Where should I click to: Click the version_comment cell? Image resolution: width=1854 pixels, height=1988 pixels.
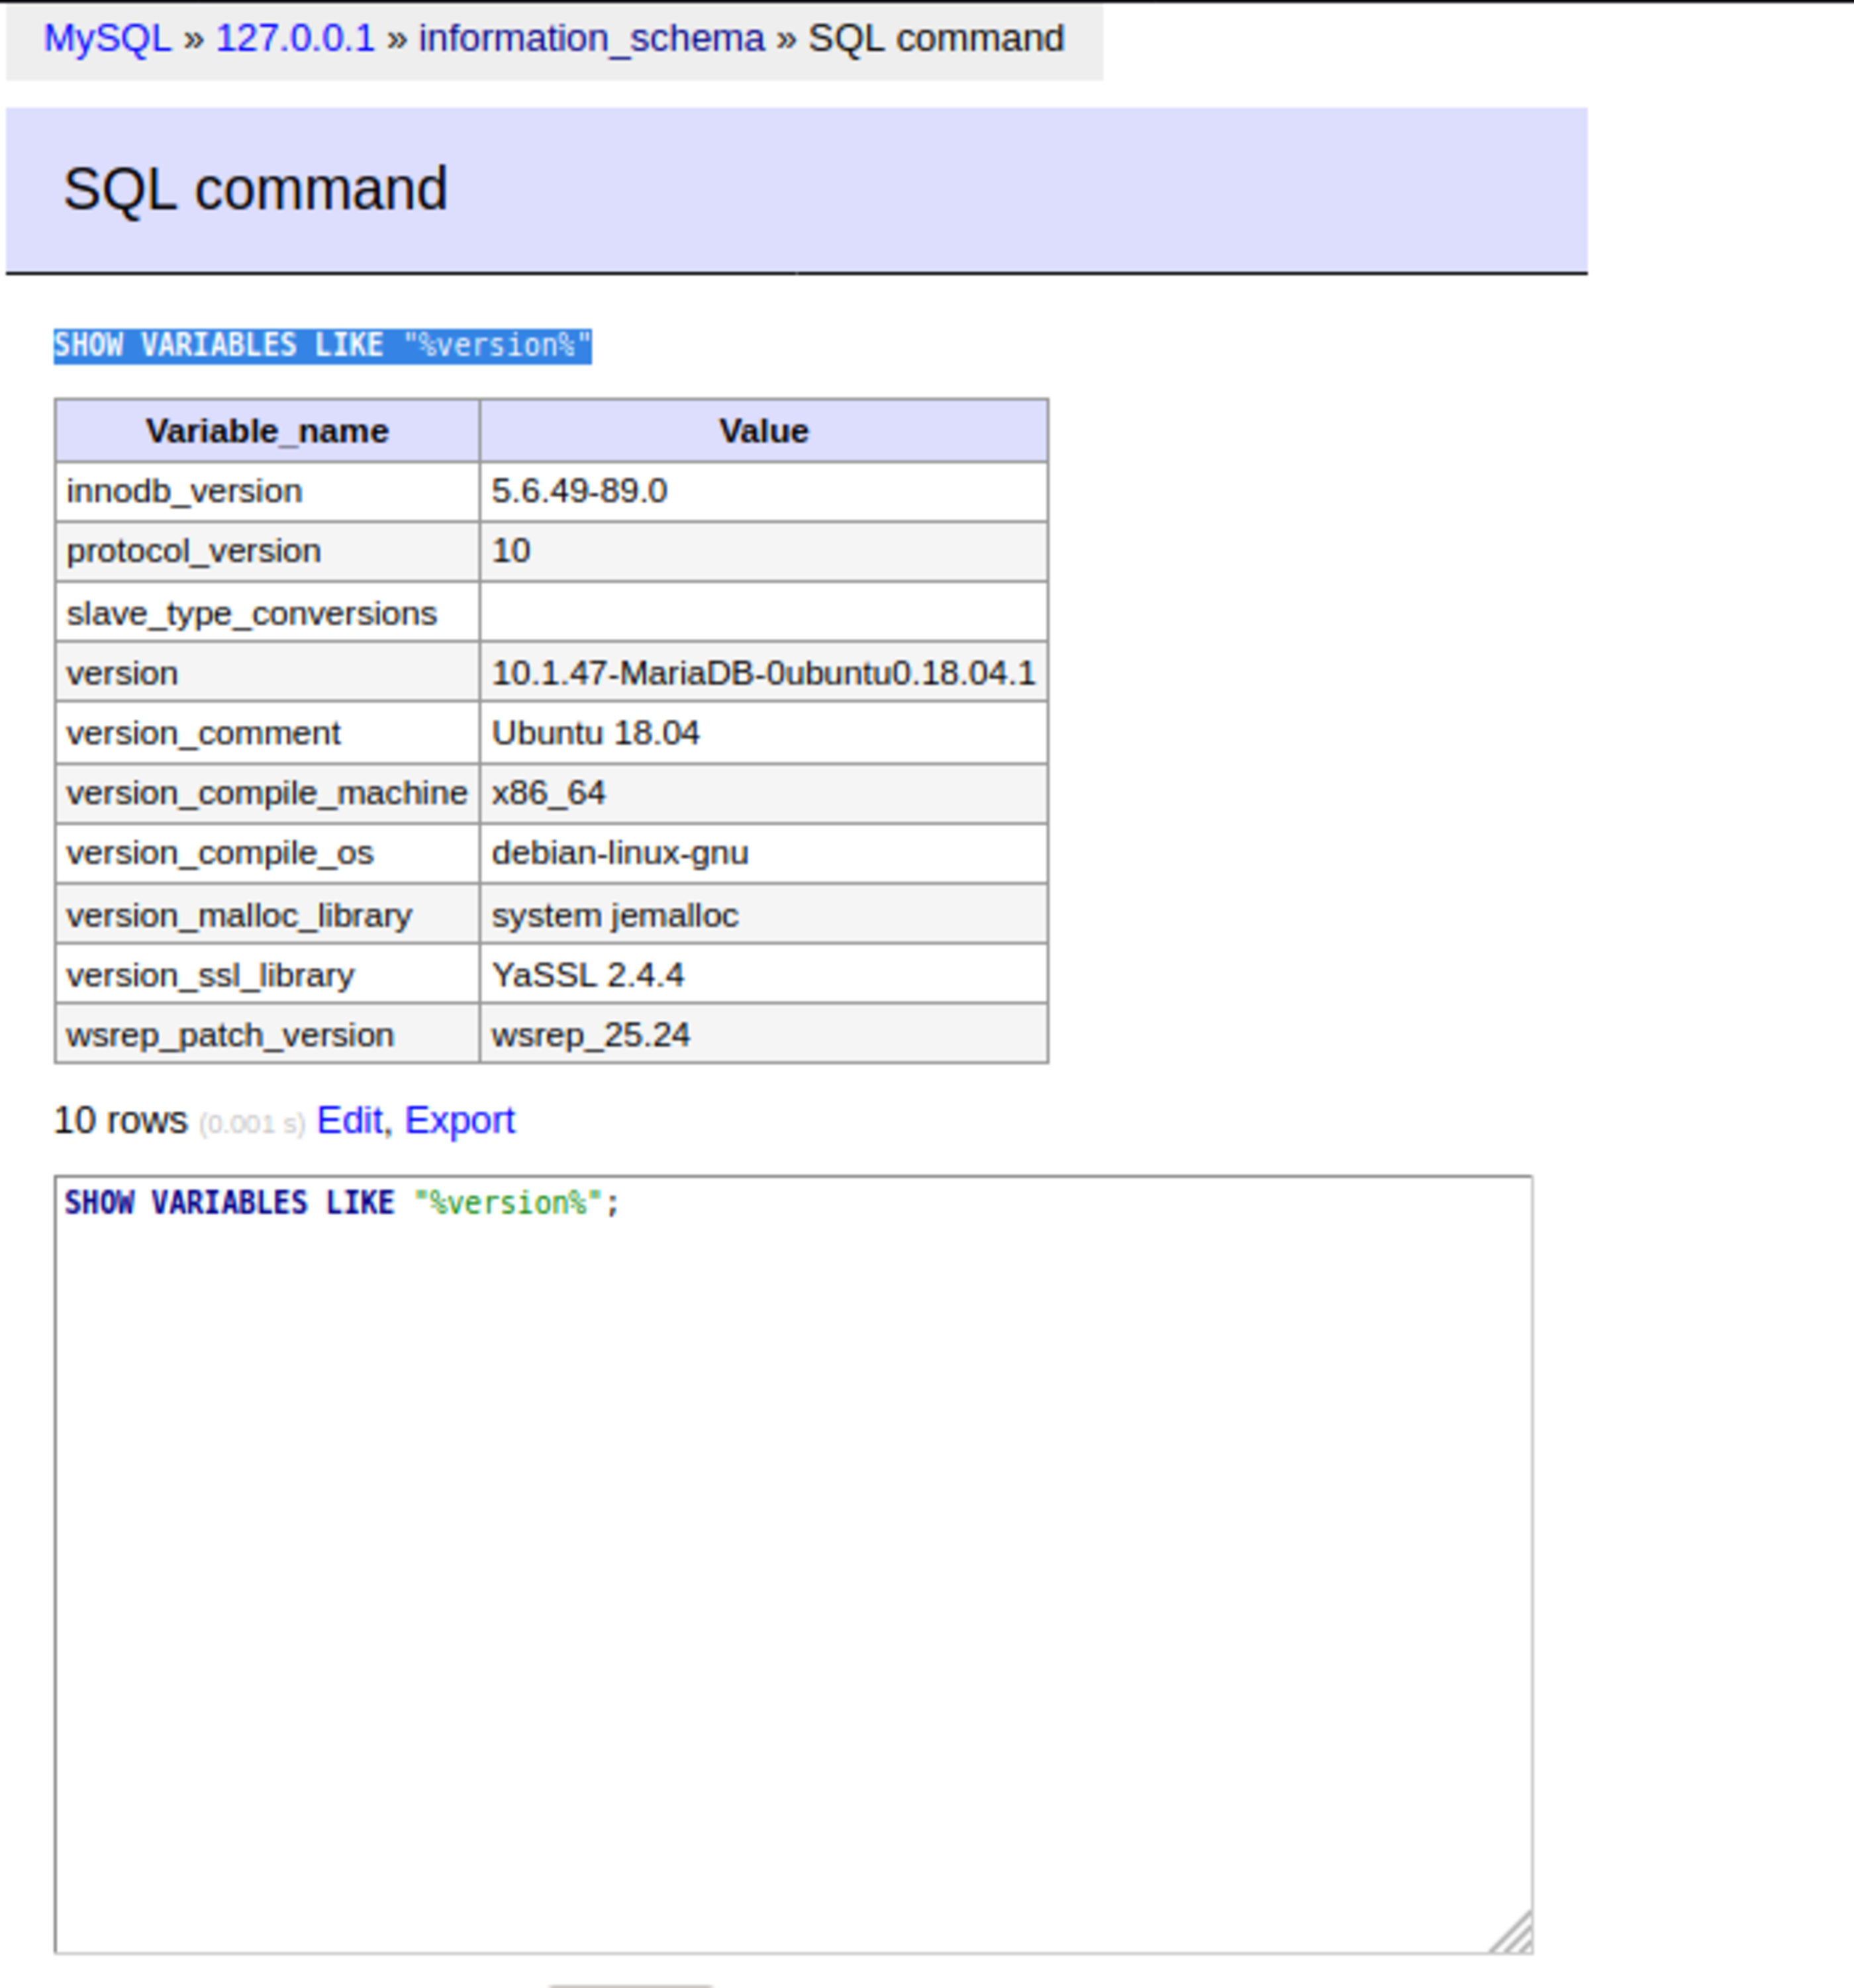click(x=203, y=733)
